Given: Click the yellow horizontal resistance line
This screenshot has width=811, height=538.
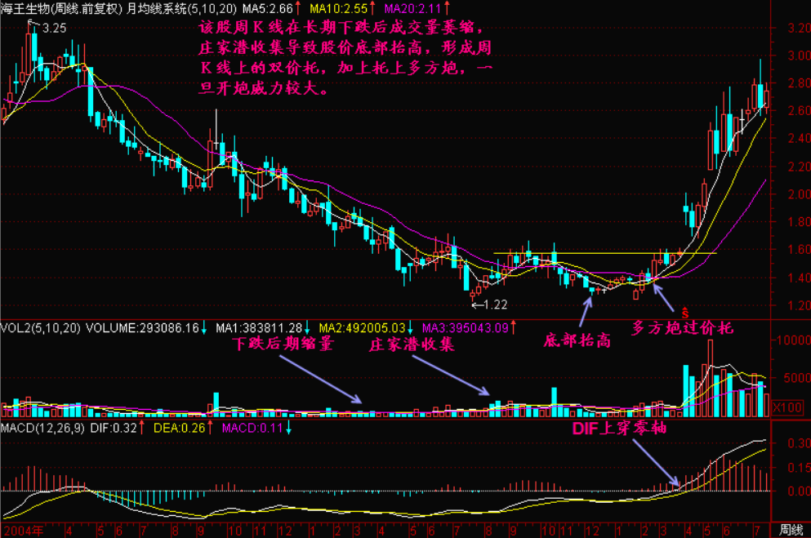Looking at the screenshot, I should pyautogui.click(x=604, y=253).
